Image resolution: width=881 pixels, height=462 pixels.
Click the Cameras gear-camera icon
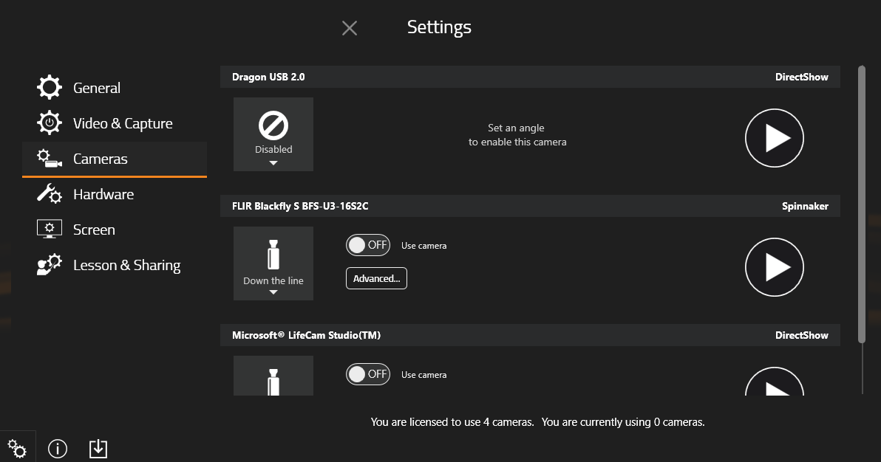point(50,158)
